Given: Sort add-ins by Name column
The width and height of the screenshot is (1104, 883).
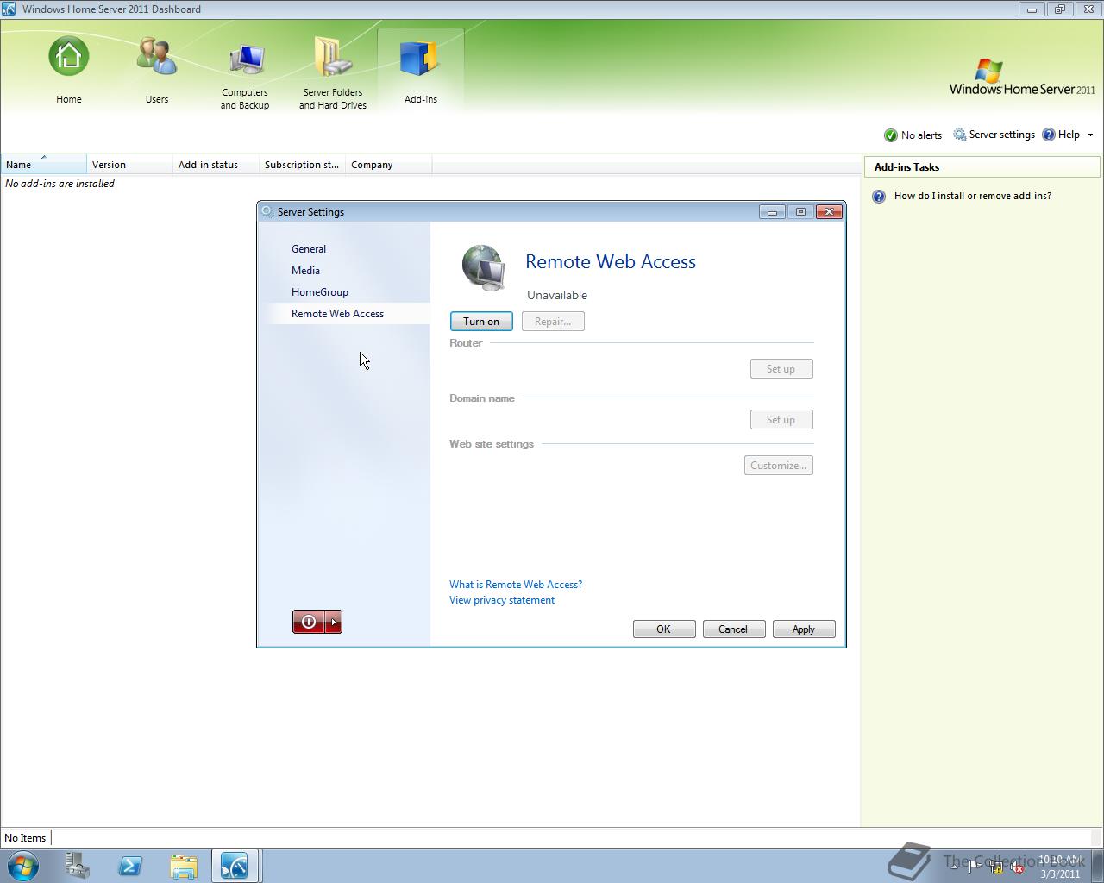Looking at the screenshot, I should click(x=44, y=165).
